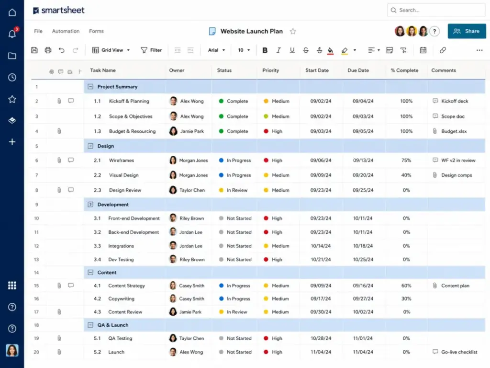The height and width of the screenshot is (368, 490).
Task: Collapse the Project Summary section
Action: [90, 87]
